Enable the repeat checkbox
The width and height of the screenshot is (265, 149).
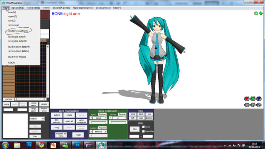point(143,127)
